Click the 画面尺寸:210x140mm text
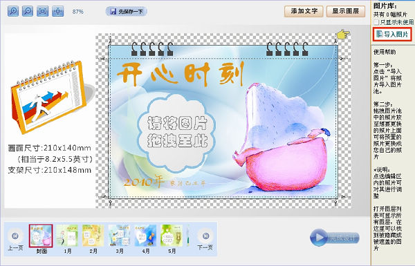This screenshot has height=266, width=415. click(50, 148)
